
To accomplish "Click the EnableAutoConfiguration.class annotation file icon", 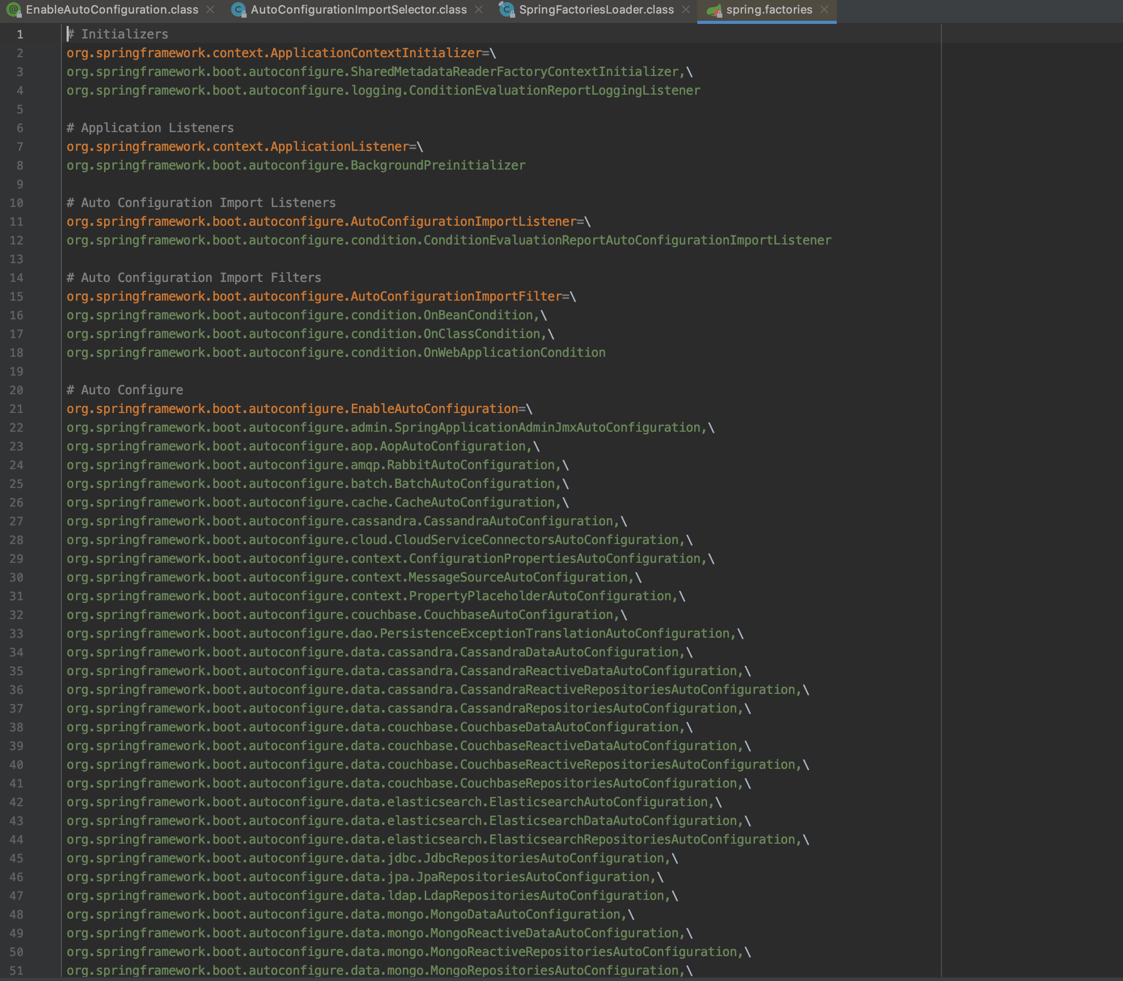I will pos(14,10).
